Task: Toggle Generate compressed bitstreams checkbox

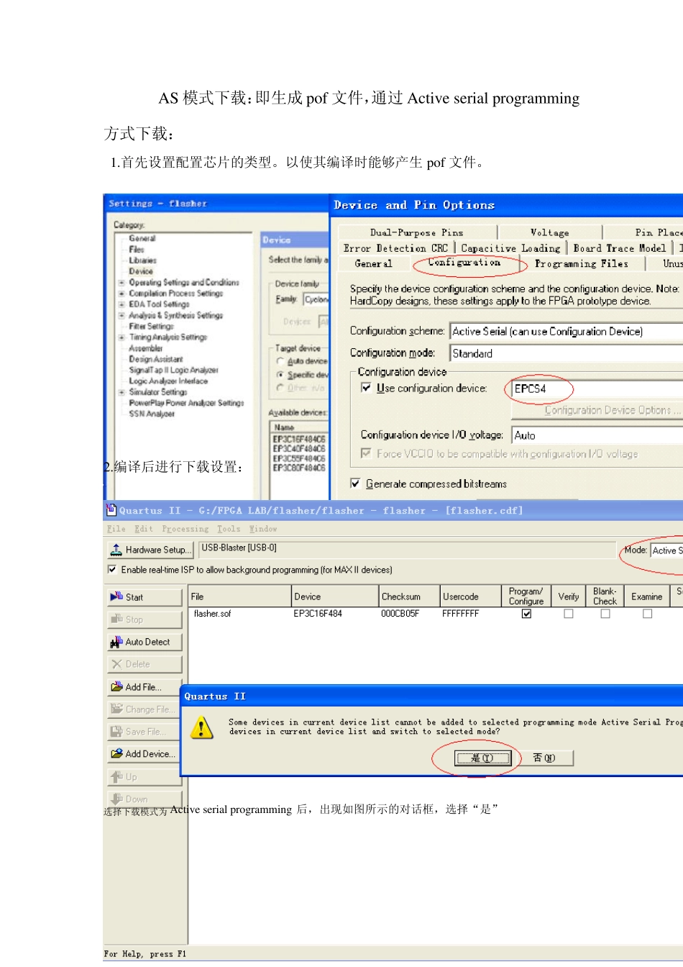Action: click(x=355, y=484)
